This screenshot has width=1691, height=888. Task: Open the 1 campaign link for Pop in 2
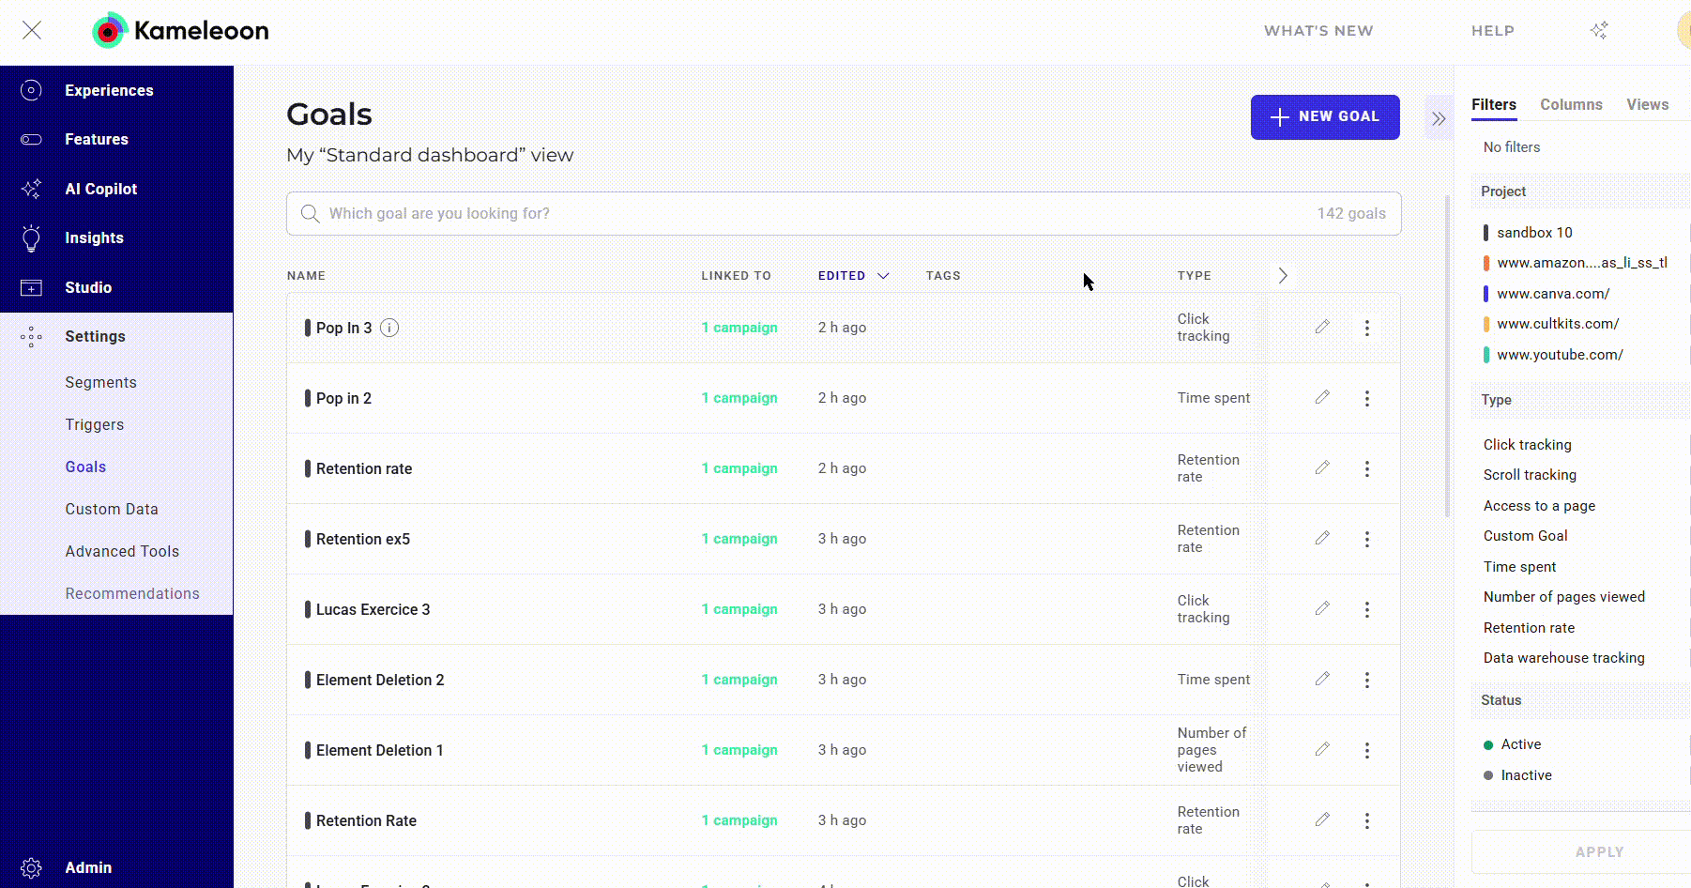(739, 398)
